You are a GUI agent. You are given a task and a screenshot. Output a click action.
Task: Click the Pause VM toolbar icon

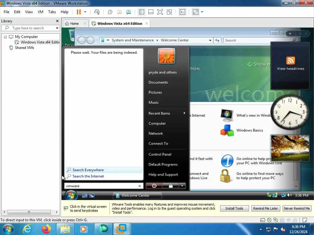tap(79, 12)
